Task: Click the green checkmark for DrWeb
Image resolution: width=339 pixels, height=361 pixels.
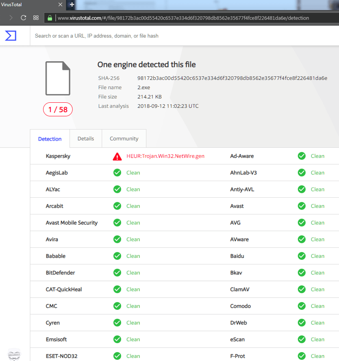Action: click(x=302, y=322)
